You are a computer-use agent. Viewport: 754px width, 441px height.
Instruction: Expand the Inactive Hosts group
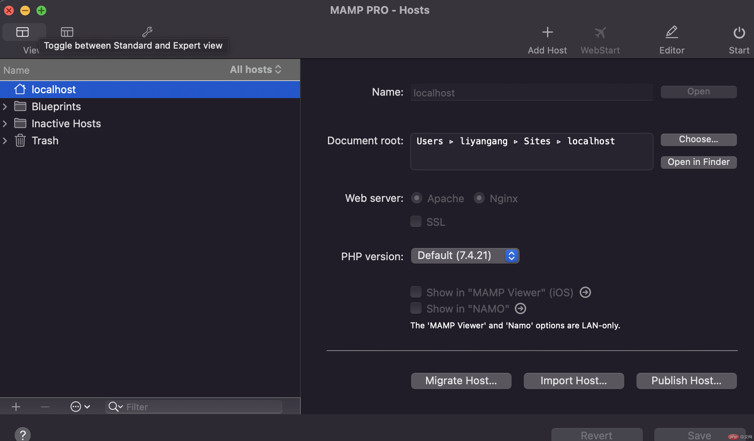click(5, 124)
